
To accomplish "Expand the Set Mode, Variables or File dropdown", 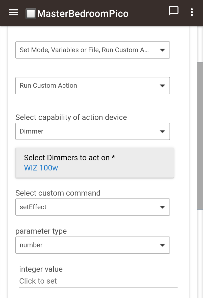I will pyautogui.click(x=86, y=50).
